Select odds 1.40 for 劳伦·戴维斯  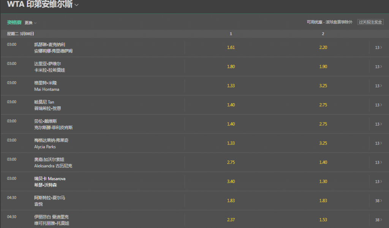[x=231, y=124]
